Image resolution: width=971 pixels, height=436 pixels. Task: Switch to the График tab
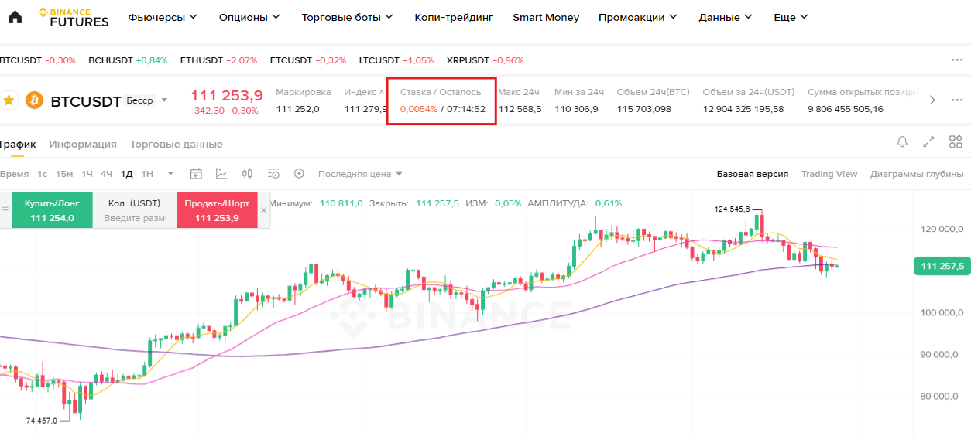point(18,144)
